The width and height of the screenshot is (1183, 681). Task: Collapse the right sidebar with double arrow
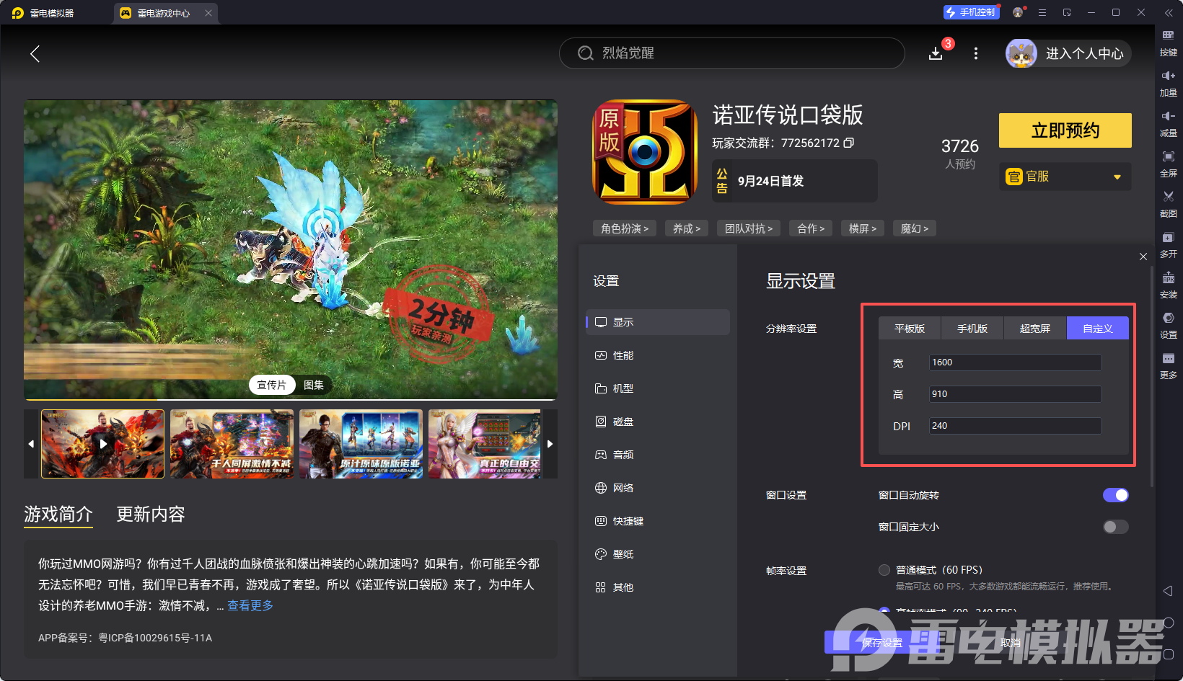pos(1169,12)
